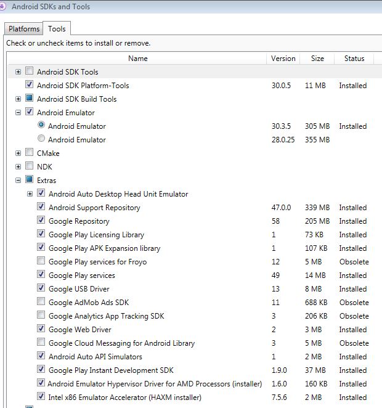Uncheck Google Repository

click(x=41, y=220)
